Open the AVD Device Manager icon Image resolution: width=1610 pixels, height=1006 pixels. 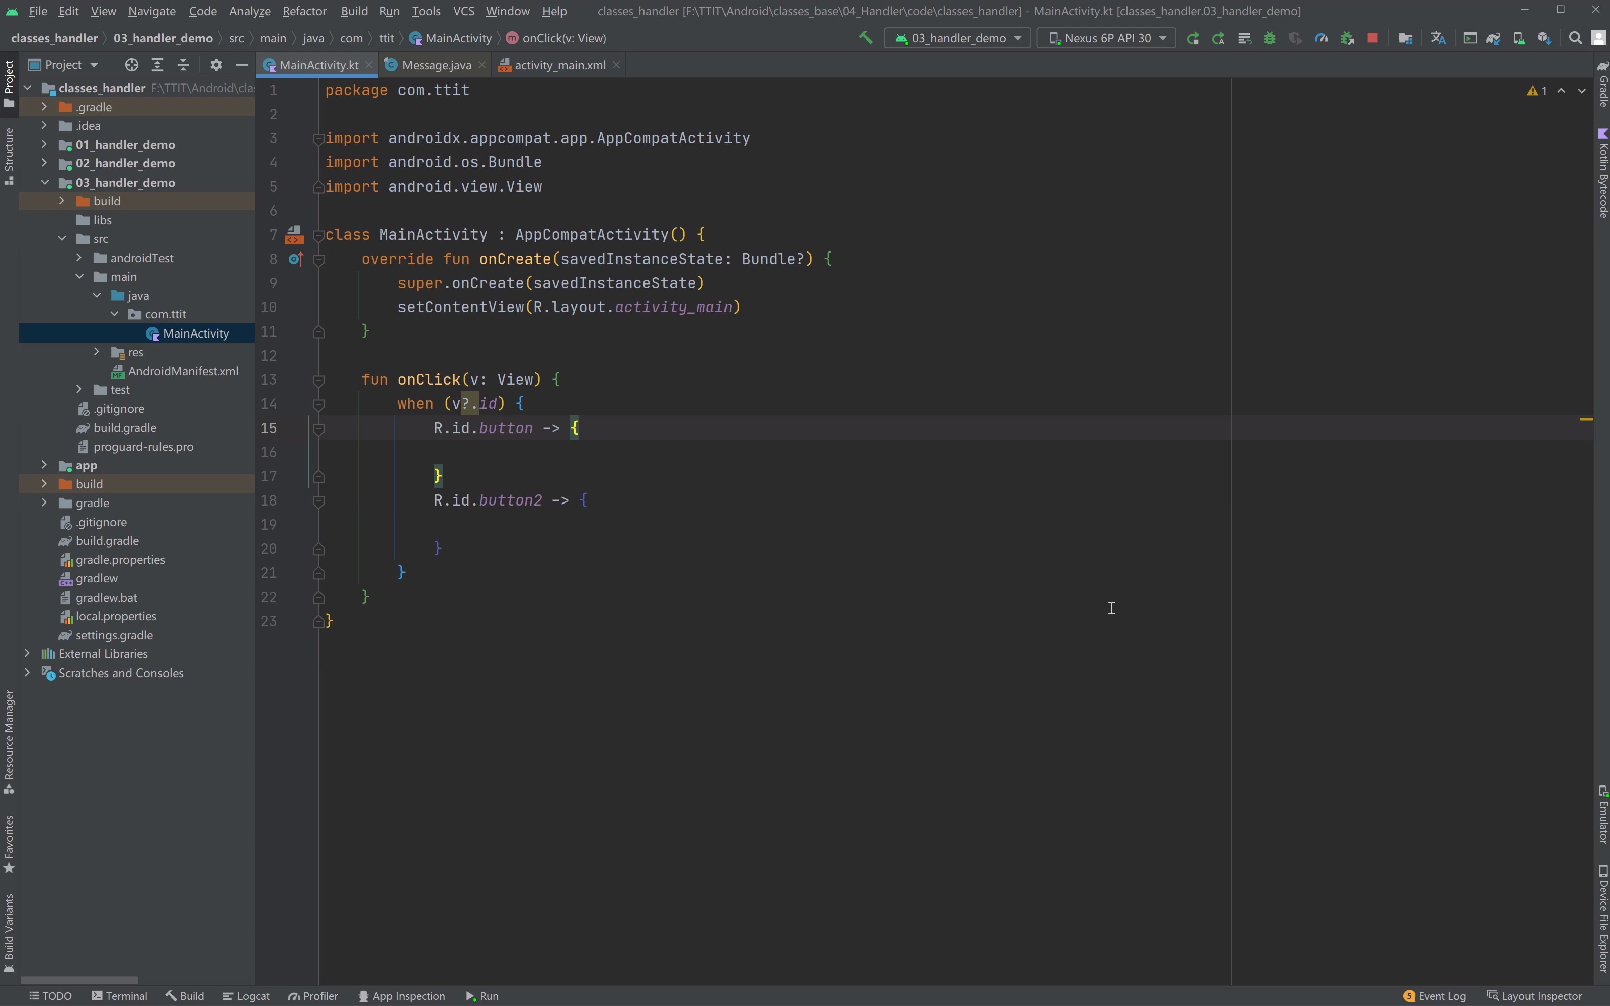point(1520,38)
